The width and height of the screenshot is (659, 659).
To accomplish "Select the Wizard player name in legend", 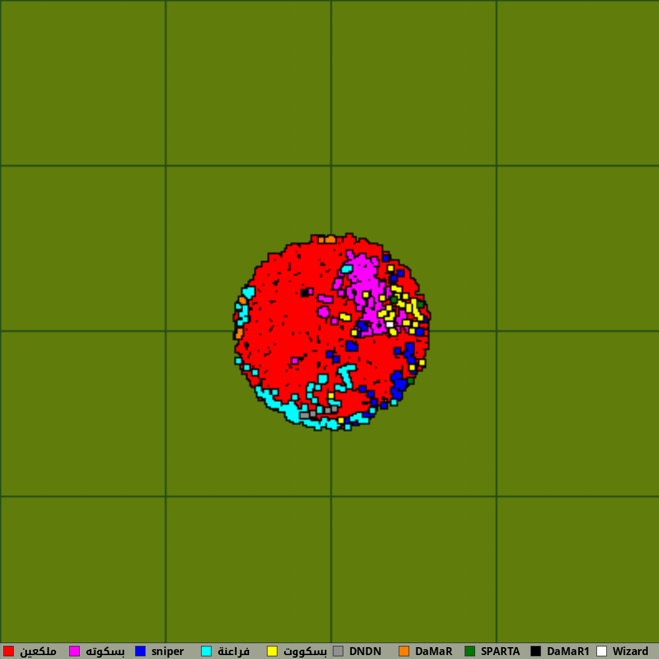I will point(631,652).
